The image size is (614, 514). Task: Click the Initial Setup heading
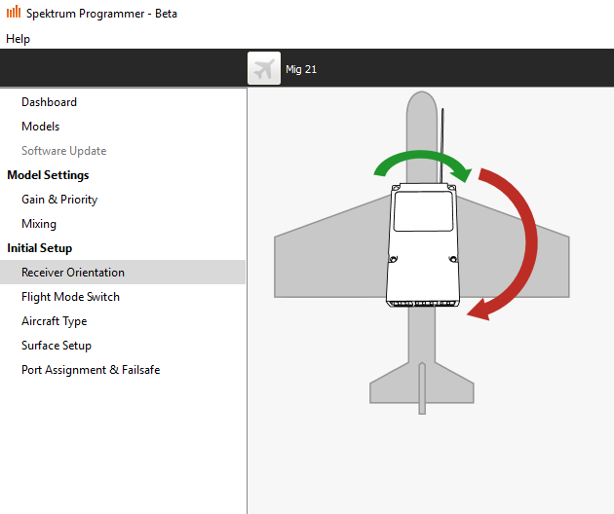point(40,248)
